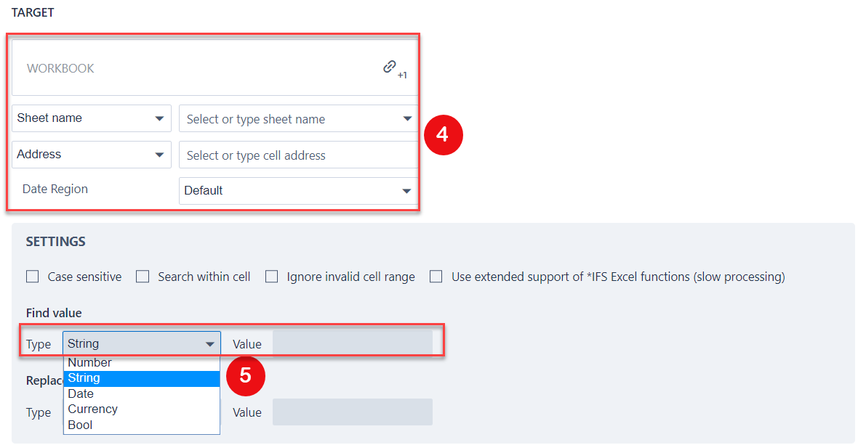The width and height of the screenshot is (858, 445).
Task: Click the Replace value Value field
Action: (x=352, y=412)
